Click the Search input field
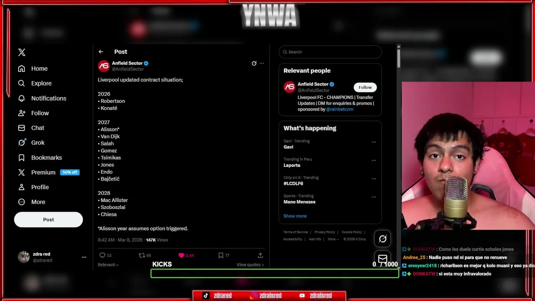This screenshot has height=301, width=535. [330, 52]
